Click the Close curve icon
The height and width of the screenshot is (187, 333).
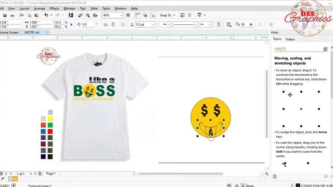click(x=219, y=24)
